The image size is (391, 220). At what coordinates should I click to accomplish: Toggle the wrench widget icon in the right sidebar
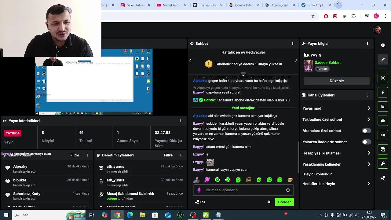pyautogui.click(x=383, y=164)
